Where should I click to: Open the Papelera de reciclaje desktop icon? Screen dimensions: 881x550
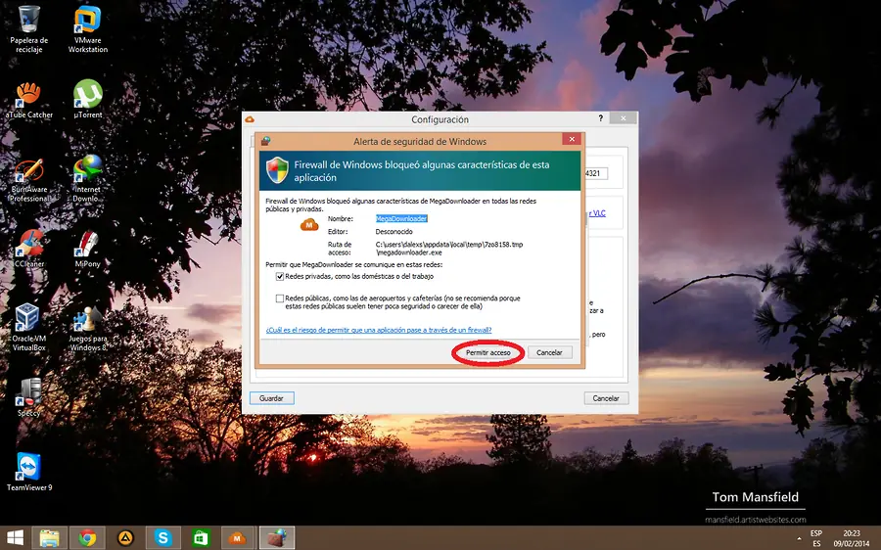28,29
